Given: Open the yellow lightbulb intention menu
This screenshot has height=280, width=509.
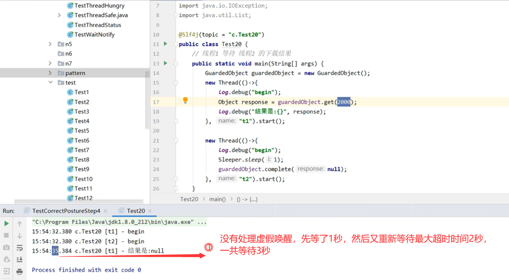Looking at the screenshot, I should click(x=185, y=100).
